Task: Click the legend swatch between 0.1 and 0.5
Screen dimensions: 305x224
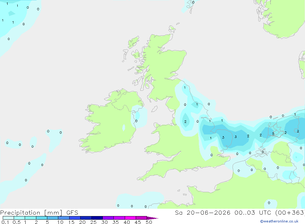Action: [x=8, y=218]
